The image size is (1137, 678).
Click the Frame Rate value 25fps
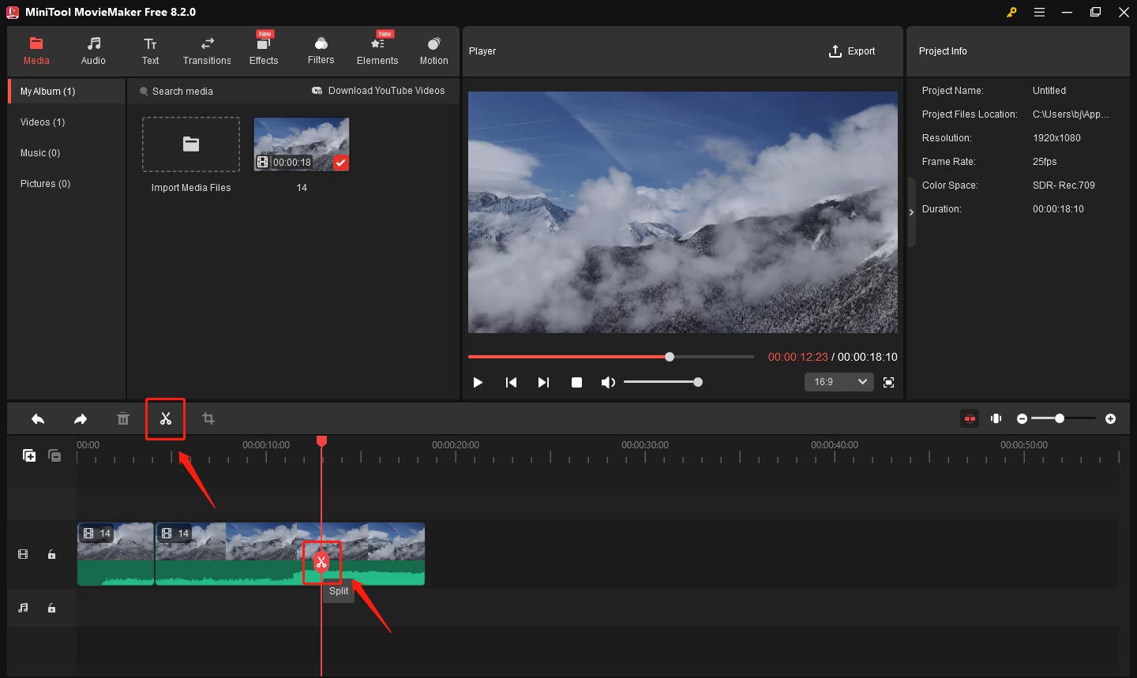coord(1045,162)
